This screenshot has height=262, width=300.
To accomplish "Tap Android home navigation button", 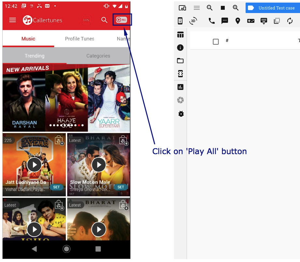I will [x=66, y=249].
